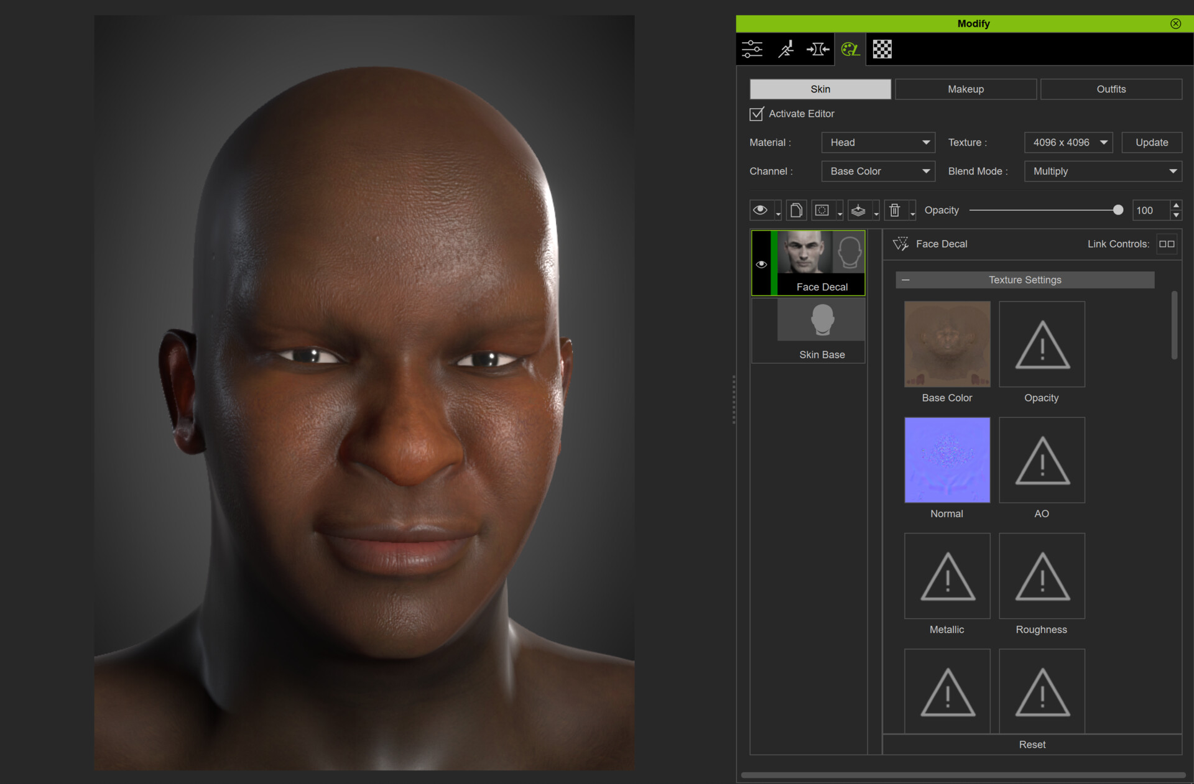This screenshot has width=1194, height=784.
Task: Switch to the Makeup tab
Action: (965, 89)
